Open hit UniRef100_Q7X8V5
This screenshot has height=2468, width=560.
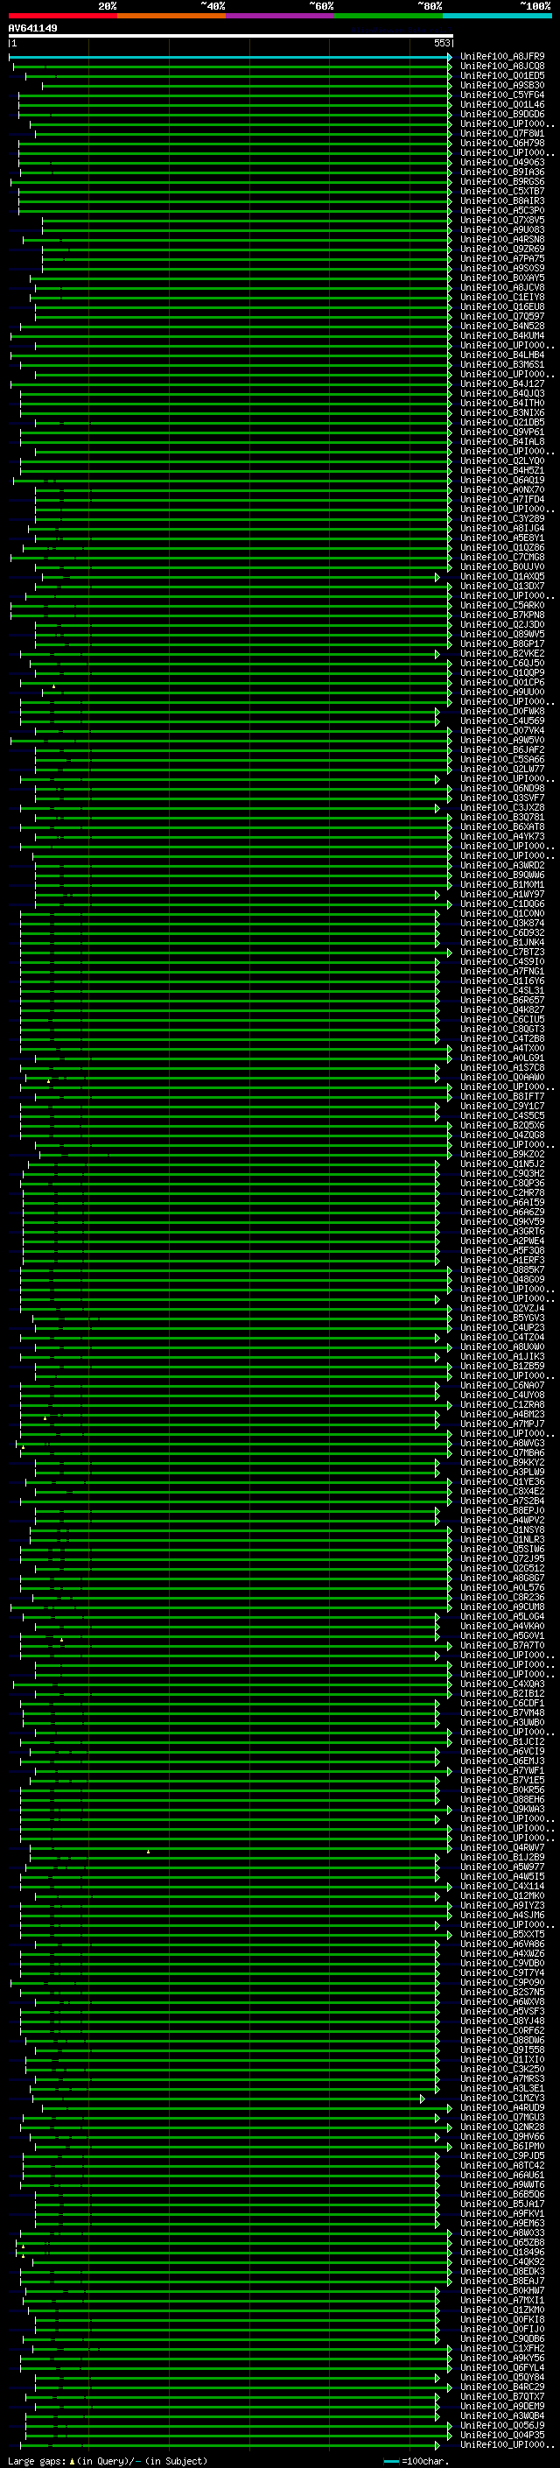pyautogui.click(x=501, y=221)
